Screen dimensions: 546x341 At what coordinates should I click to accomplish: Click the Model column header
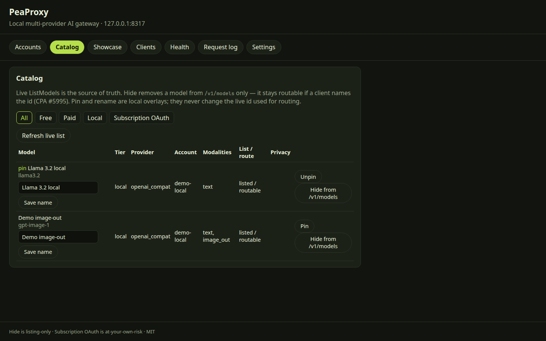[x=27, y=152]
